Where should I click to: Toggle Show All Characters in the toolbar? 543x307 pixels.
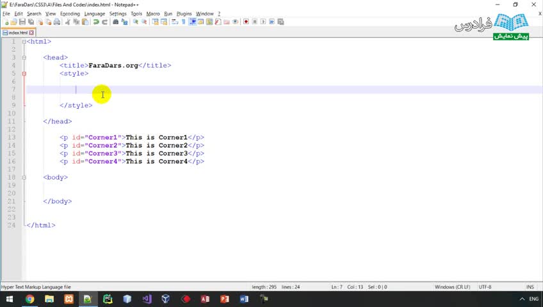tap(183, 22)
